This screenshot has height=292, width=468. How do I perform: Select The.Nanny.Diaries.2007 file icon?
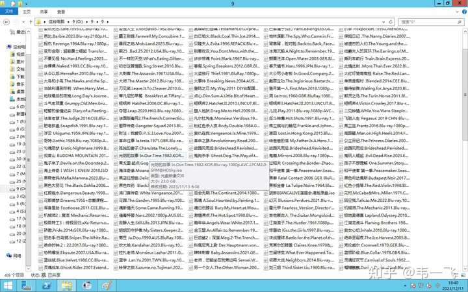tap(341, 36)
